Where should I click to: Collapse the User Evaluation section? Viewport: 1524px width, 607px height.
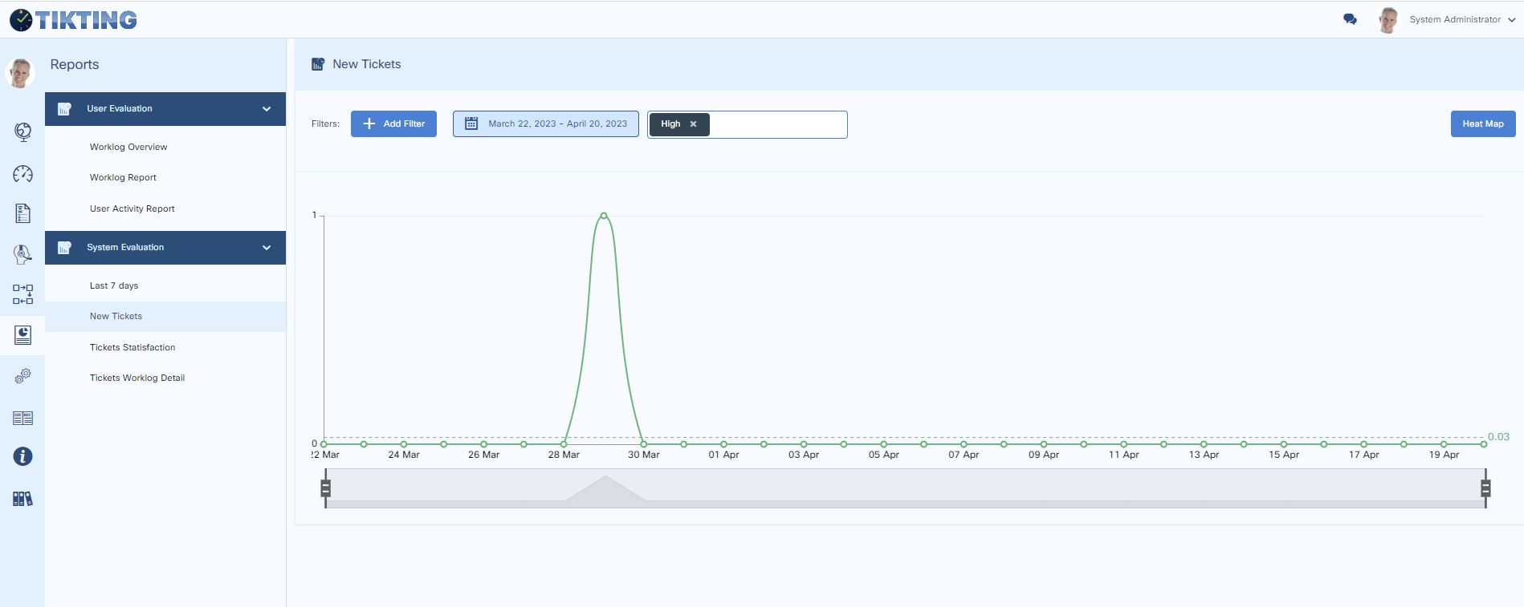click(x=266, y=109)
